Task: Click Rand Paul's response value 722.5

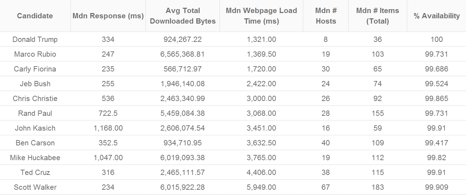Action: [108, 113]
